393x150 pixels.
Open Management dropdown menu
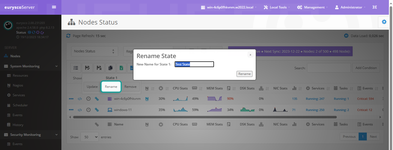point(312,7)
